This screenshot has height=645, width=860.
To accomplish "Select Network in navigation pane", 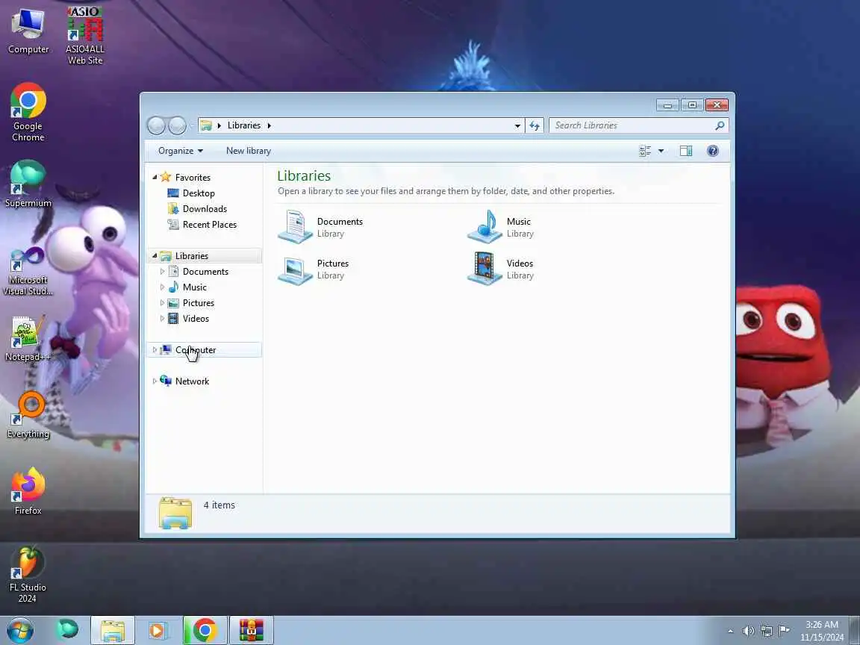I will pos(192,381).
